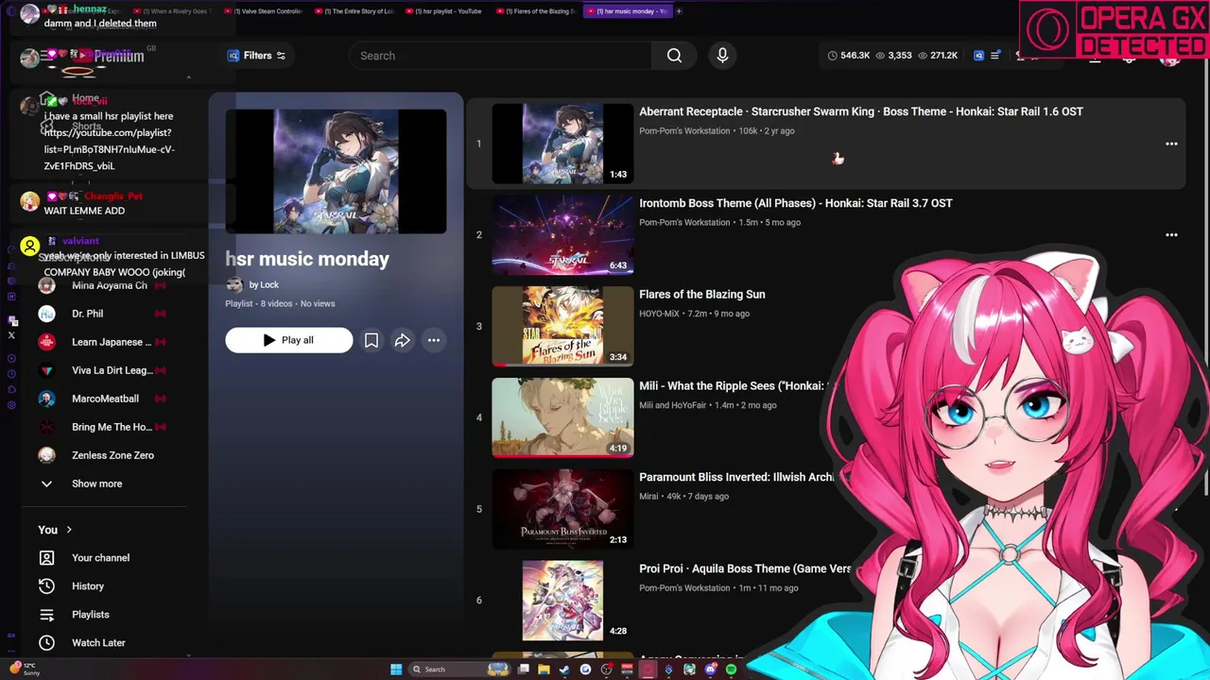Image resolution: width=1210 pixels, height=680 pixels.
Task: Open Mili What the Ripple Sees thumbnail
Action: (562, 417)
